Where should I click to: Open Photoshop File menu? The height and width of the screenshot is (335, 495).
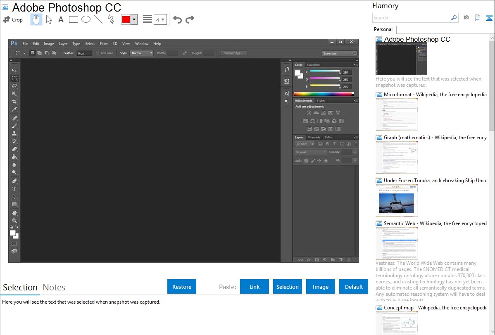pyautogui.click(x=25, y=43)
